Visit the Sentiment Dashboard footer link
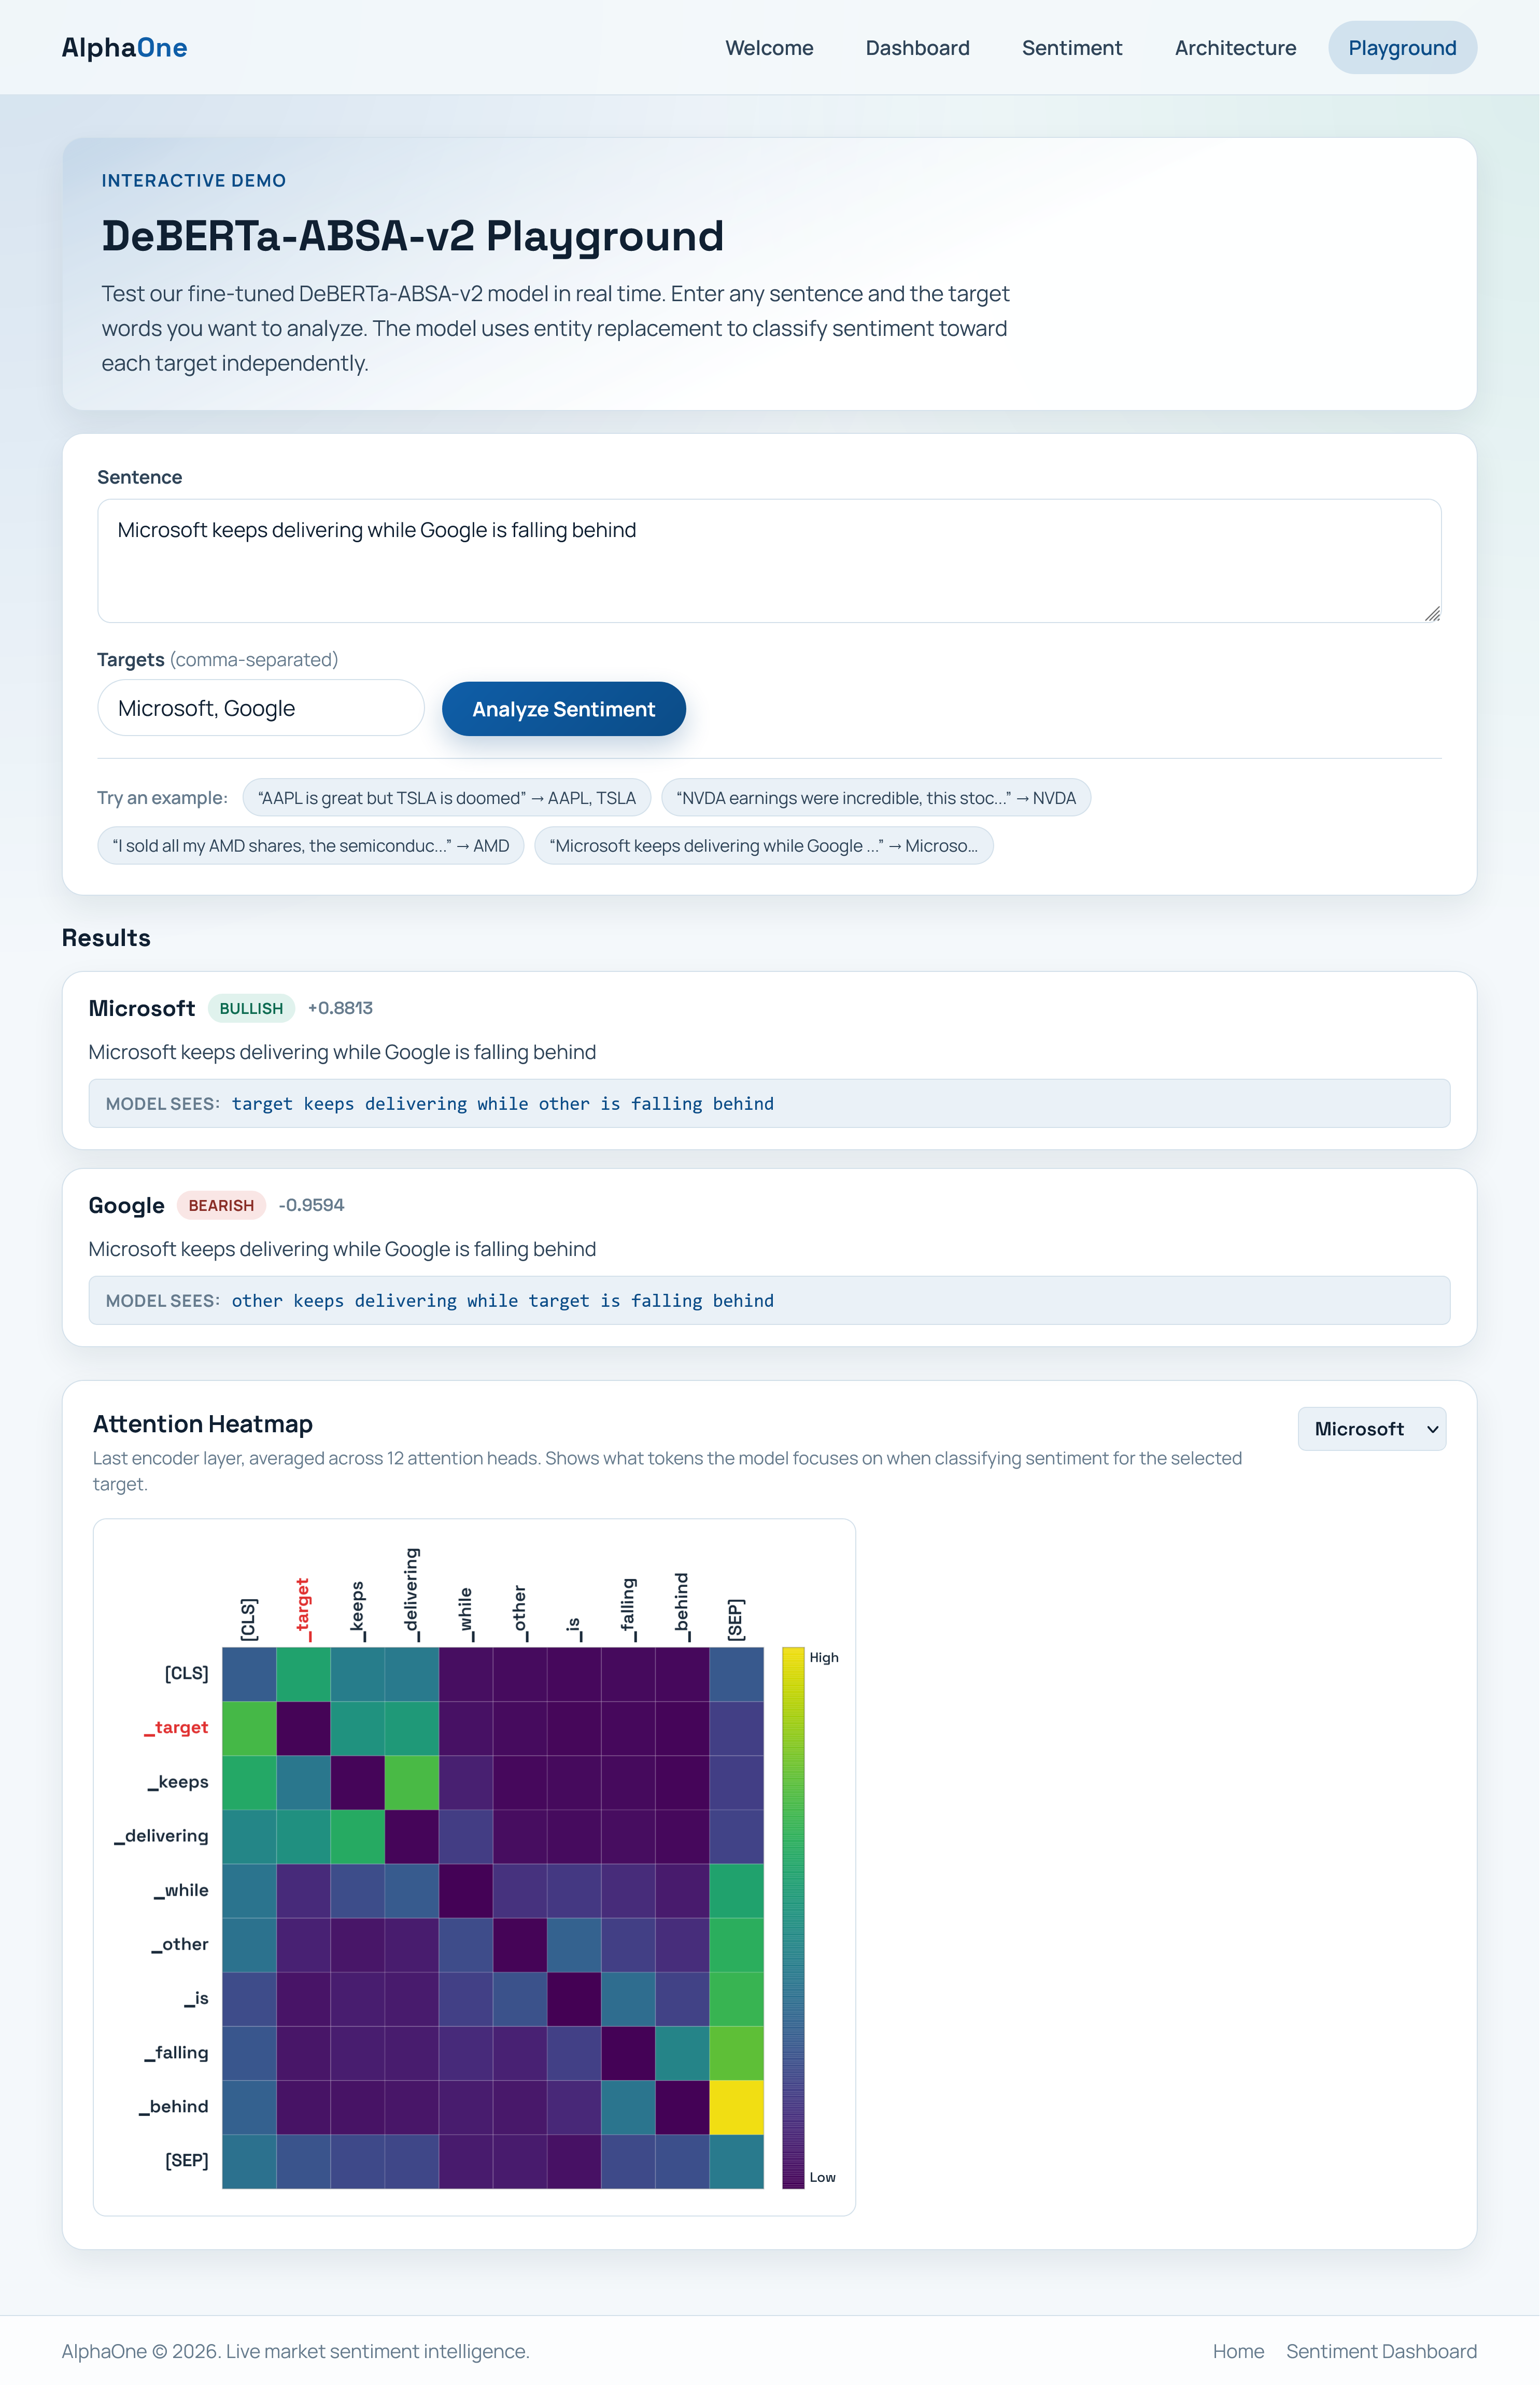This screenshot has width=1540, height=2385. 1382,2351
